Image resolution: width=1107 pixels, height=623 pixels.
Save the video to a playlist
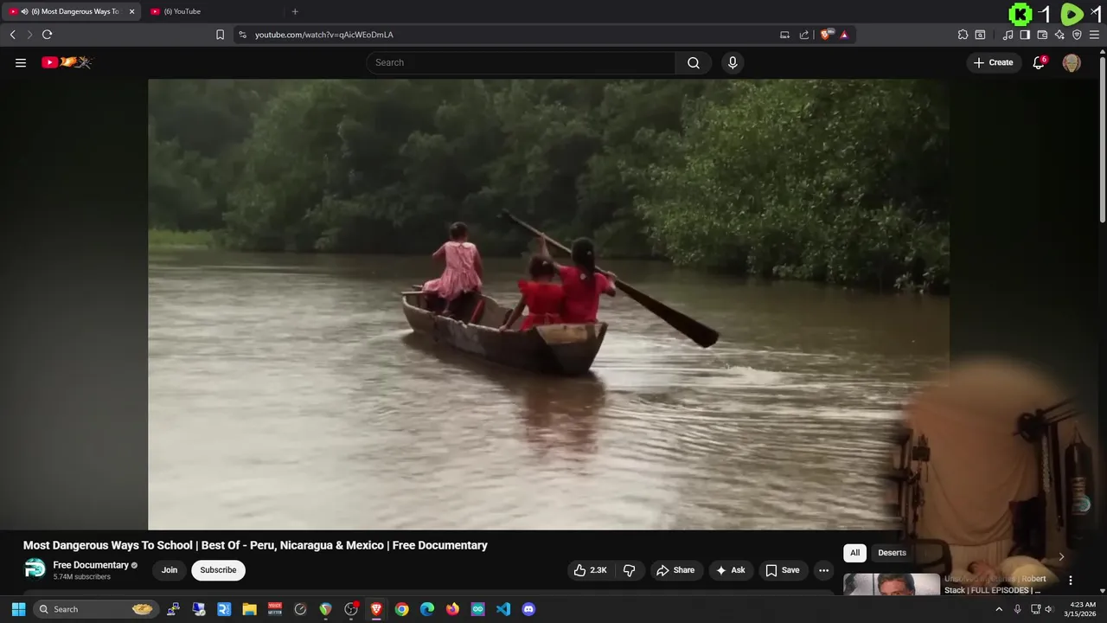tap(782, 570)
